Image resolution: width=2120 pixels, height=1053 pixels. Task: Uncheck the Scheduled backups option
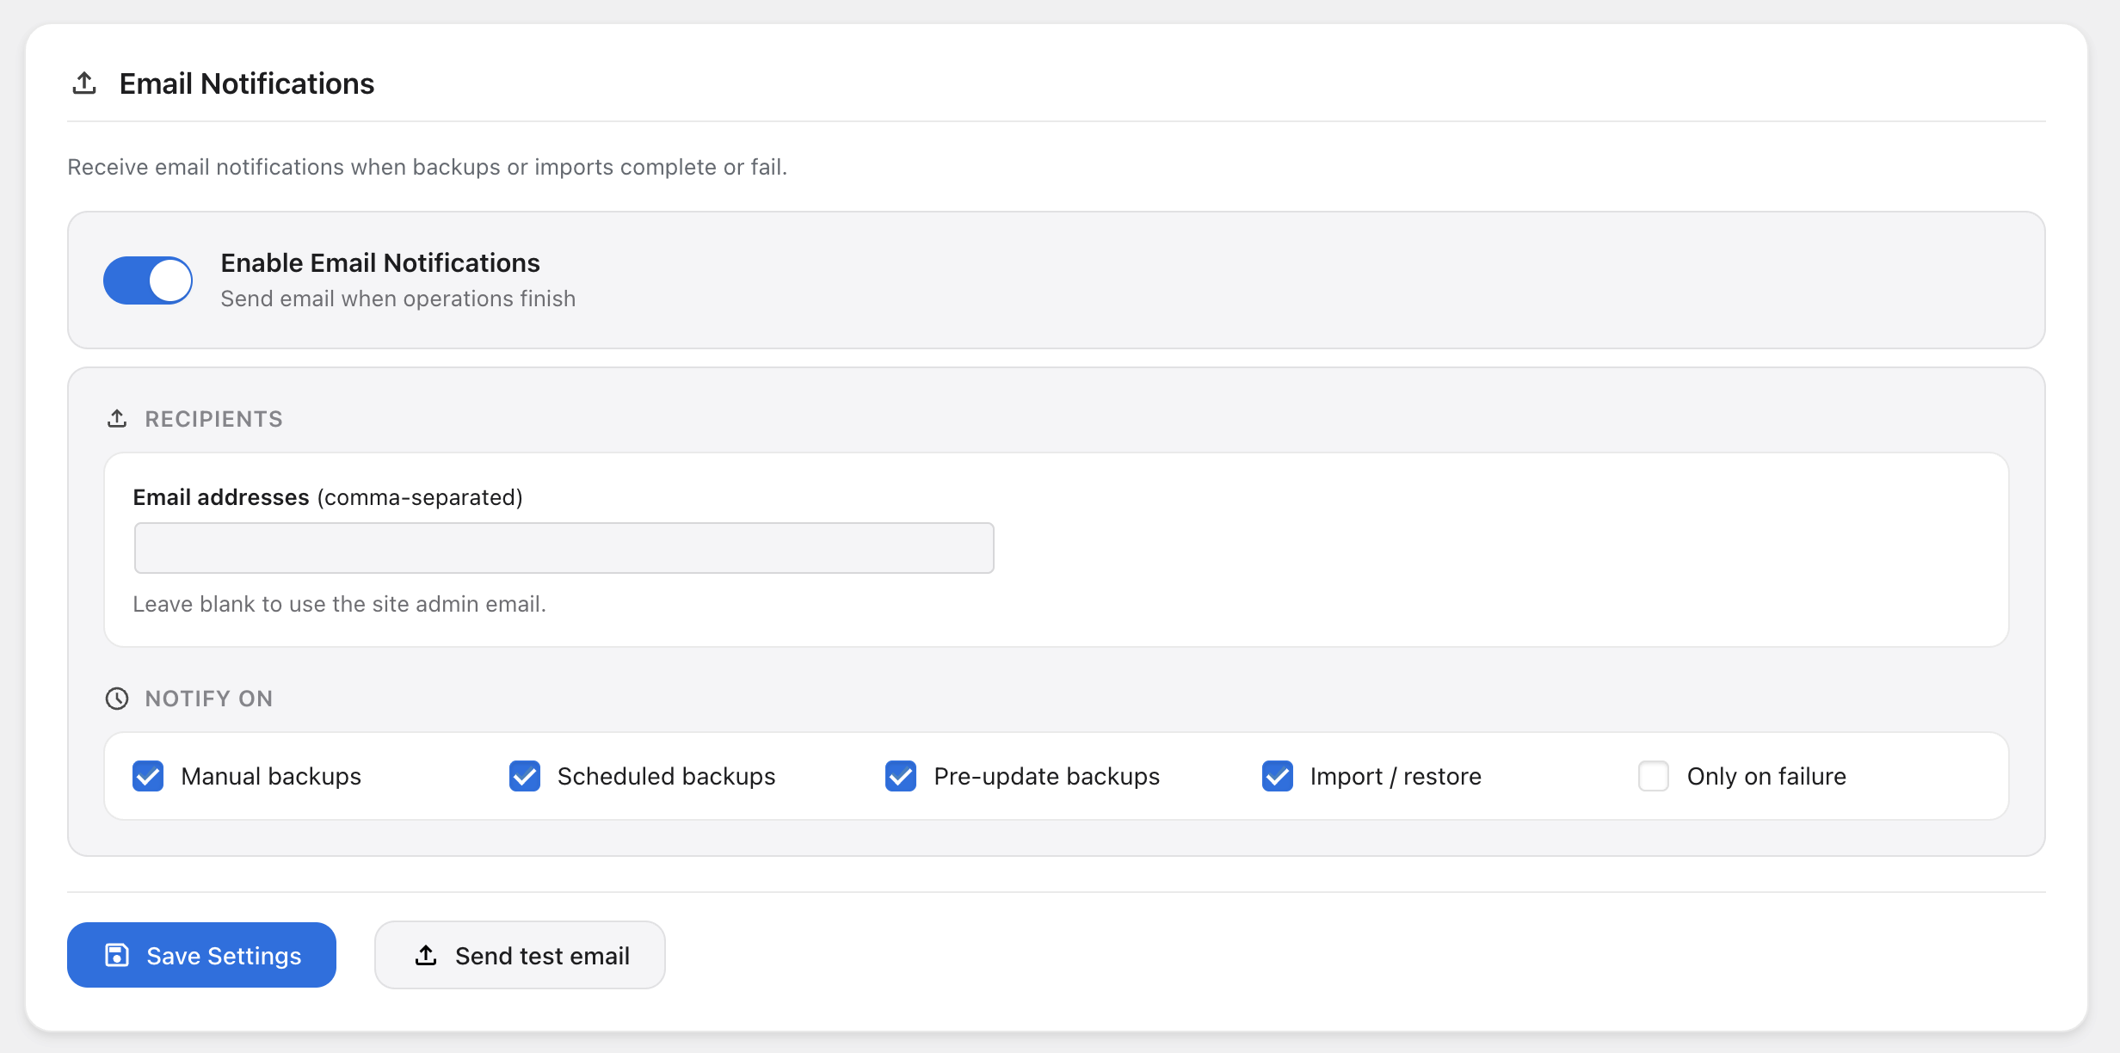tap(525, 776)
